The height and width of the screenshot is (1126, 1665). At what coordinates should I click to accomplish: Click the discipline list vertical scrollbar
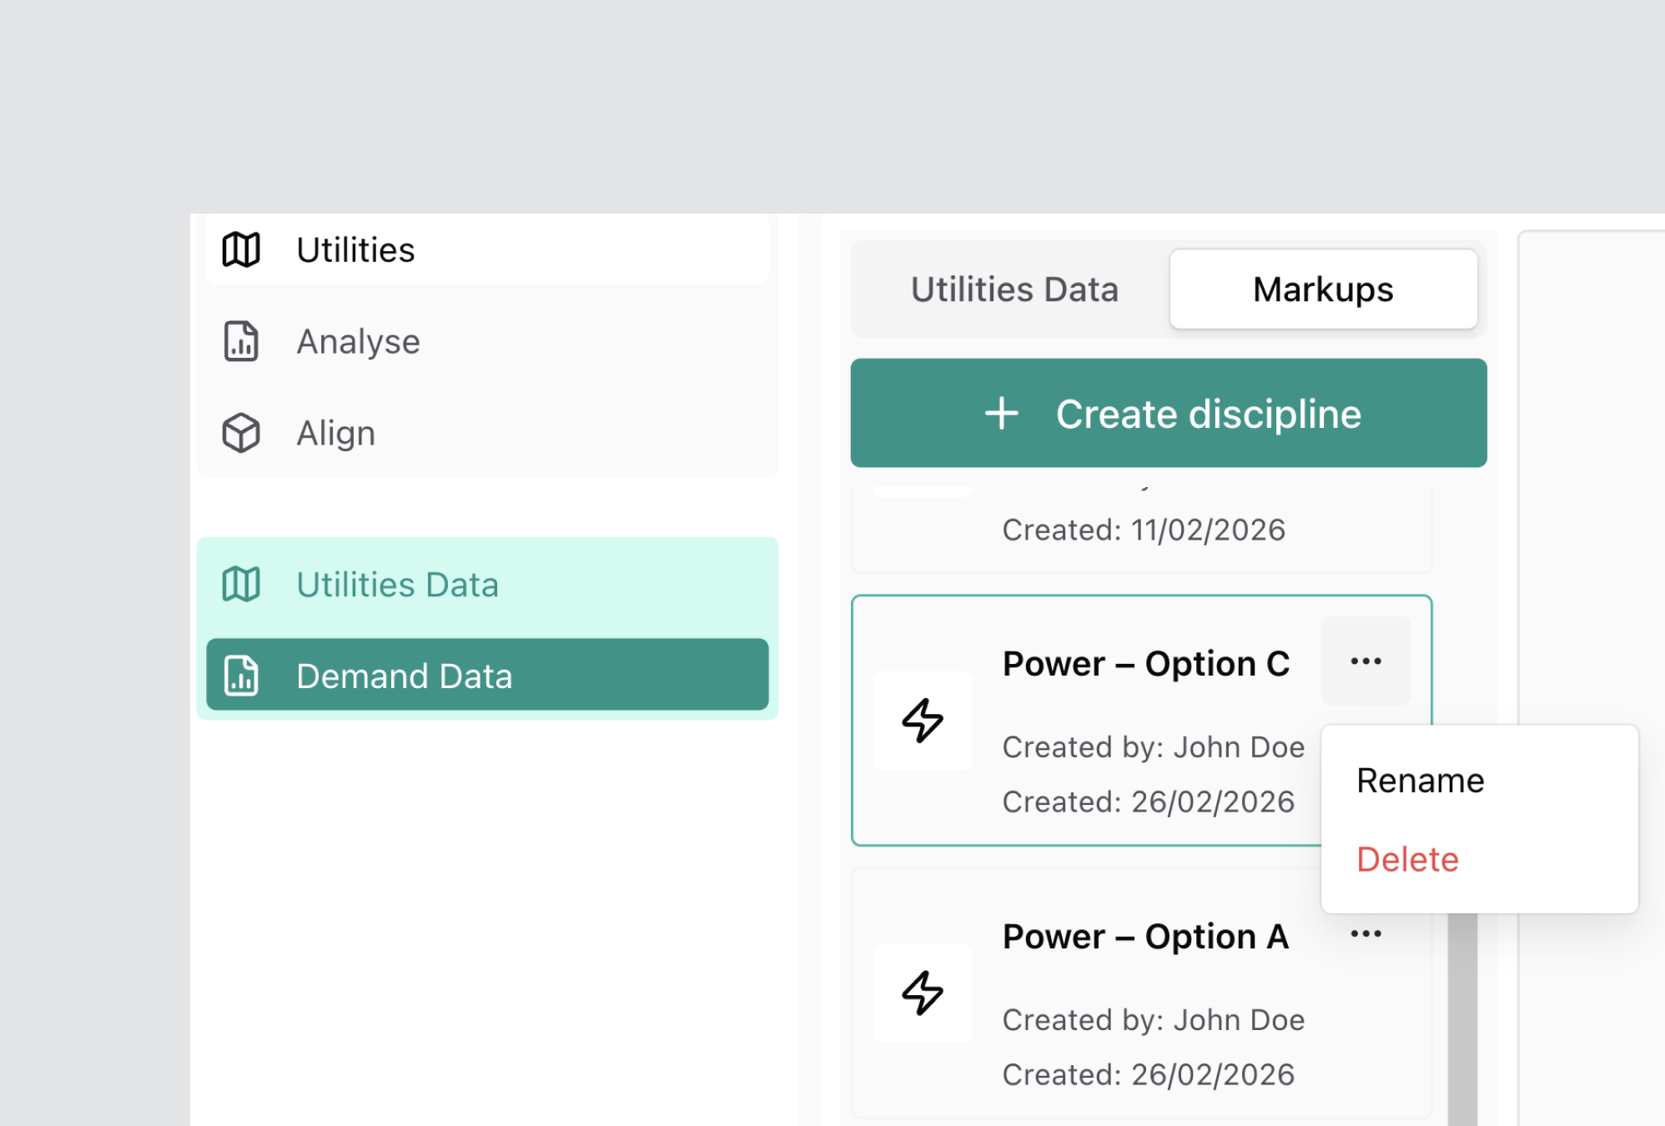[1462, 1018]
